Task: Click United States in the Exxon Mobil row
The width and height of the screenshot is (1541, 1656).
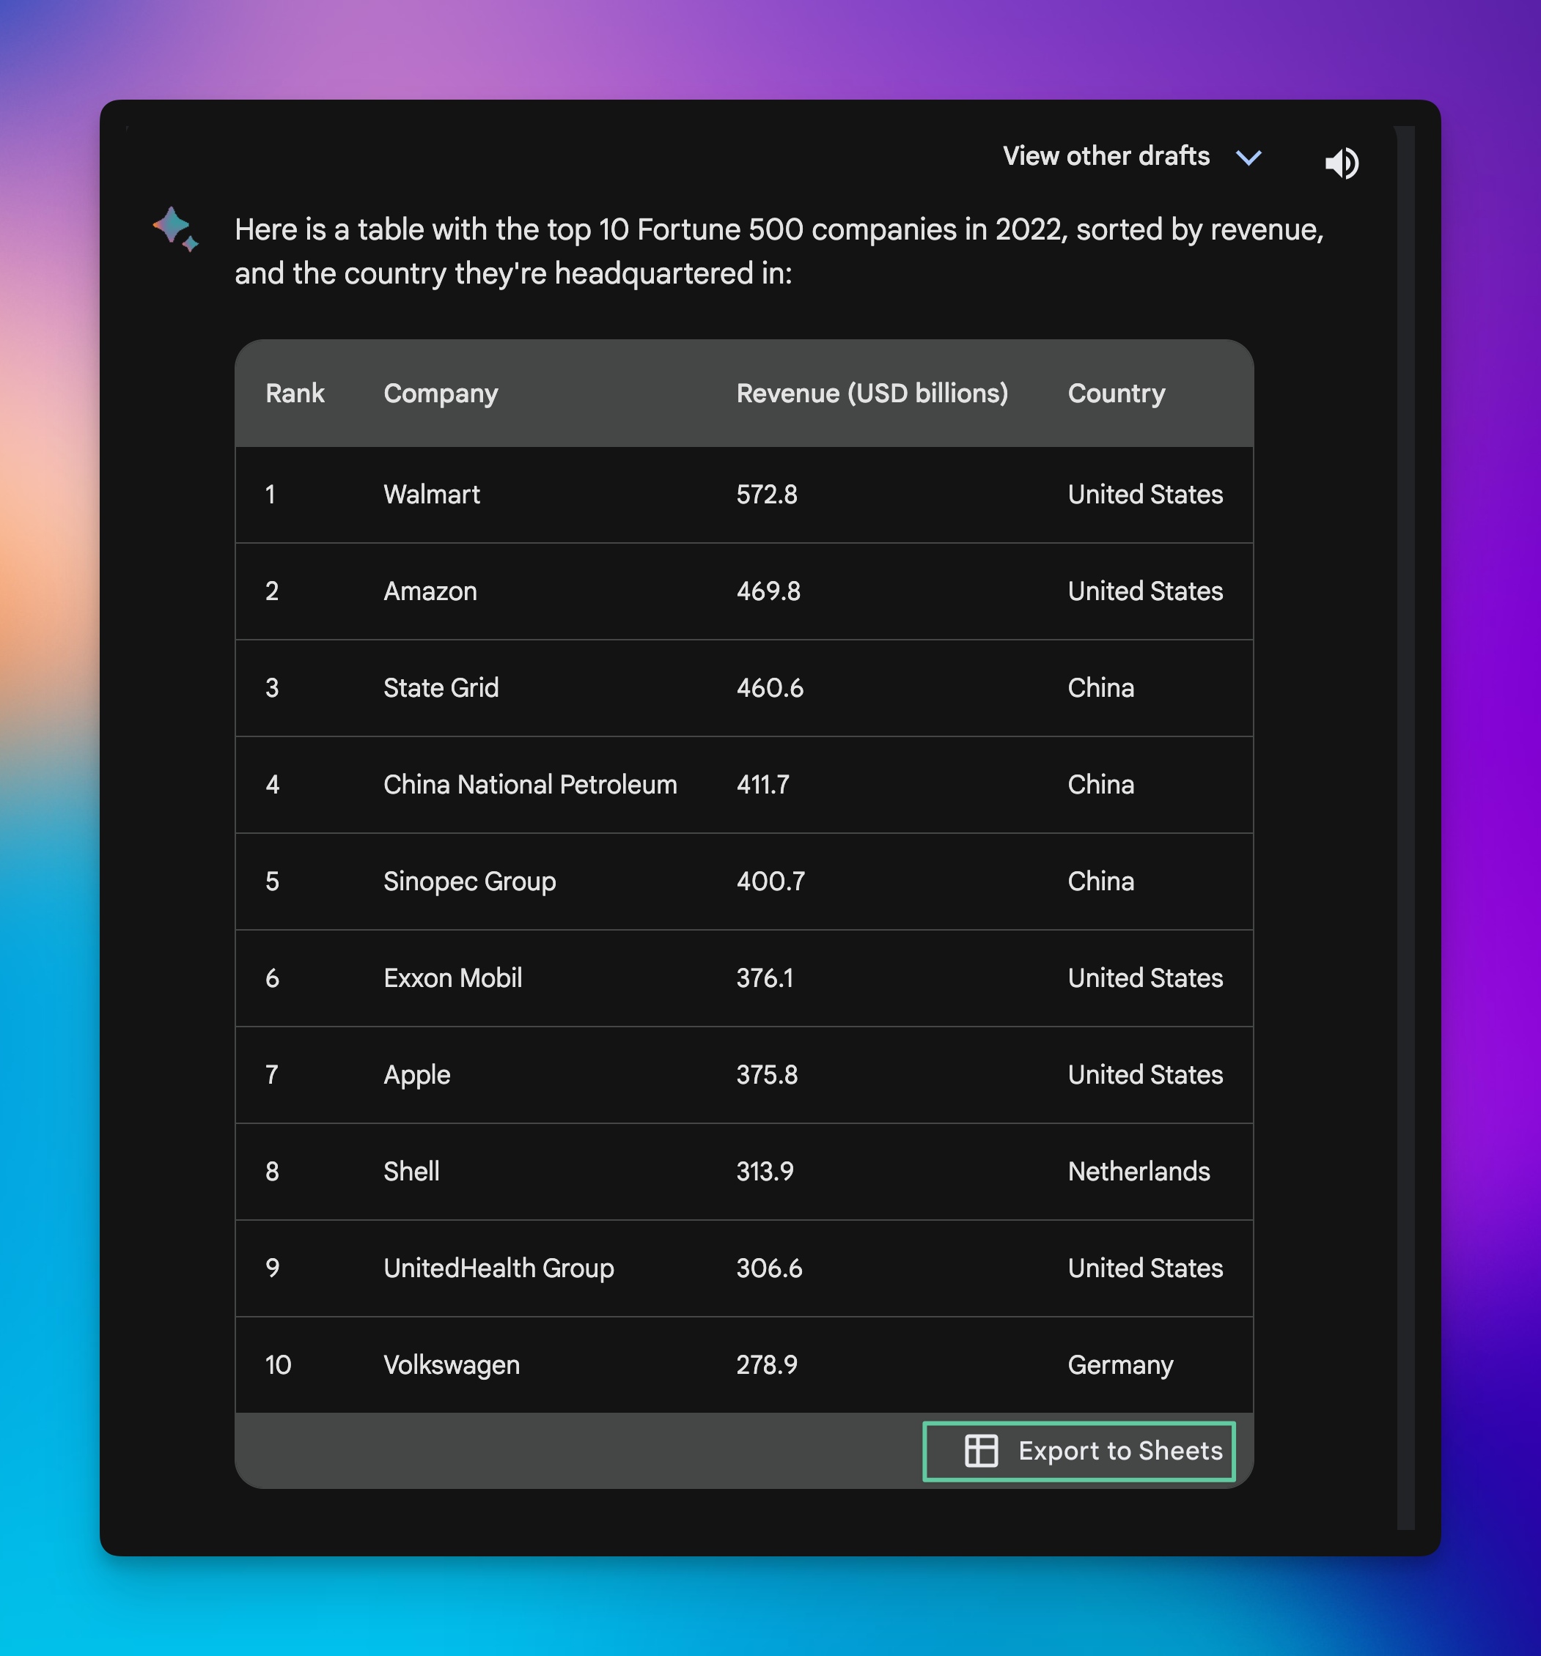Action: point(1145,978)
